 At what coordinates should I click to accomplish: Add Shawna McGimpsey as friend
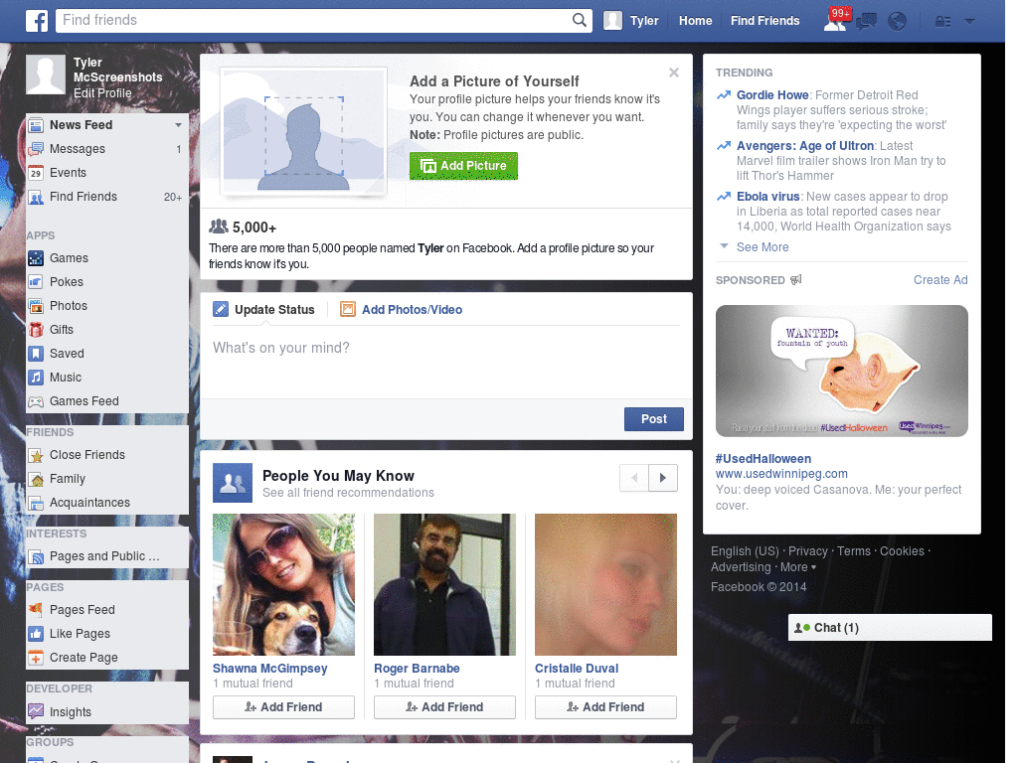[x=283, y=707]
